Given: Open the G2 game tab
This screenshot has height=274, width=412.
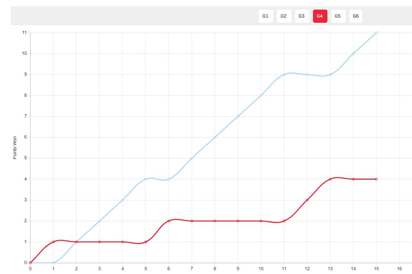Looking at the screenshot, I should (284, 16).
